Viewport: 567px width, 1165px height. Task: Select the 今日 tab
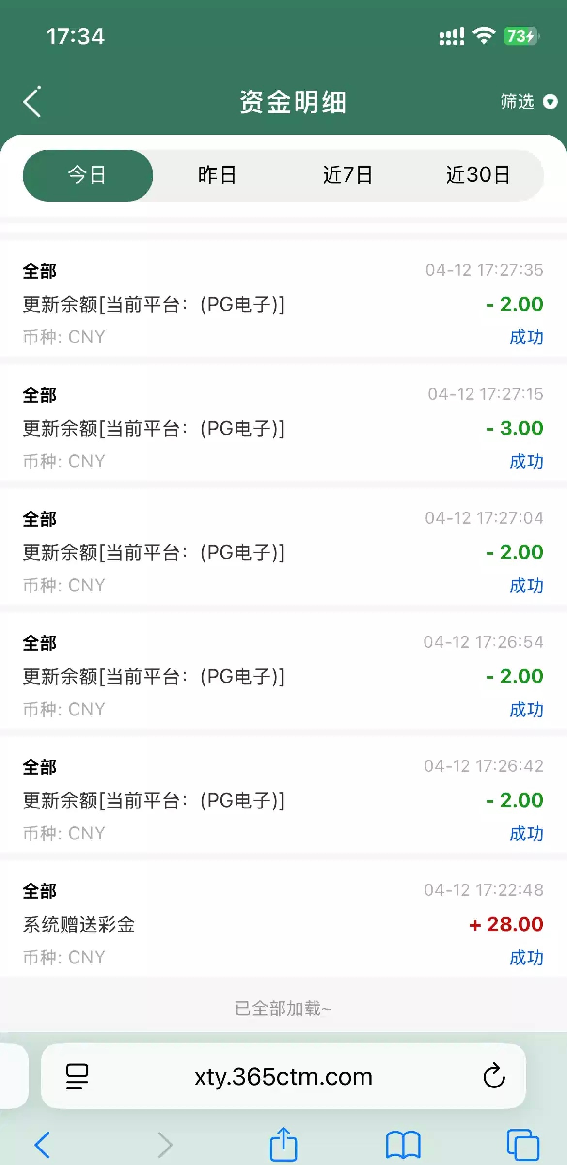click(88, 175)
